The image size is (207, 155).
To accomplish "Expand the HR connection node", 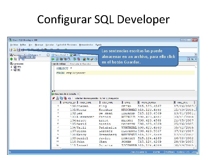I will [11, 70].
